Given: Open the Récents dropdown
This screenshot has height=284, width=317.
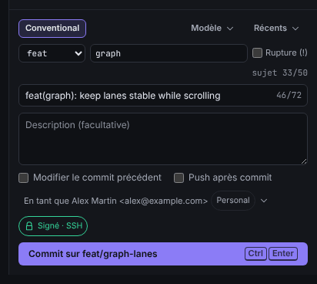Looking at the screenshot, I should pos(276,28).
